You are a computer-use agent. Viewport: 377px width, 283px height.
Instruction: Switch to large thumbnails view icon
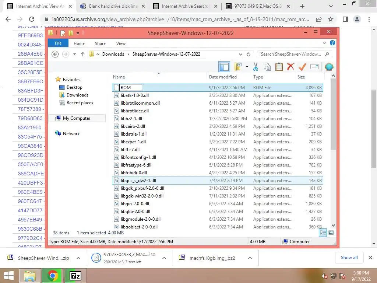[x=331, y=233]
